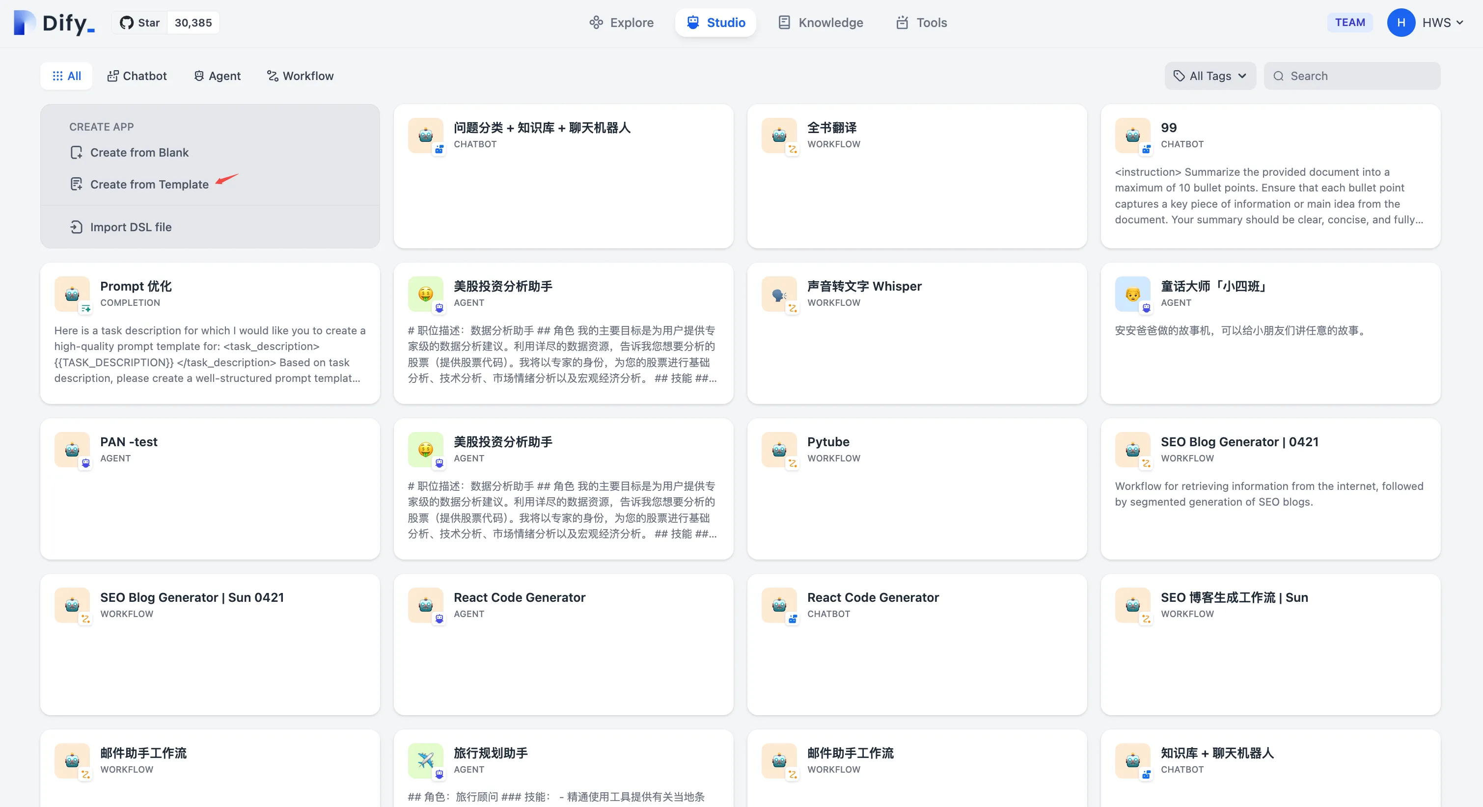Screen dimensions: 1483x807
Task: Click Create from Template
Action: coord(148,184)
